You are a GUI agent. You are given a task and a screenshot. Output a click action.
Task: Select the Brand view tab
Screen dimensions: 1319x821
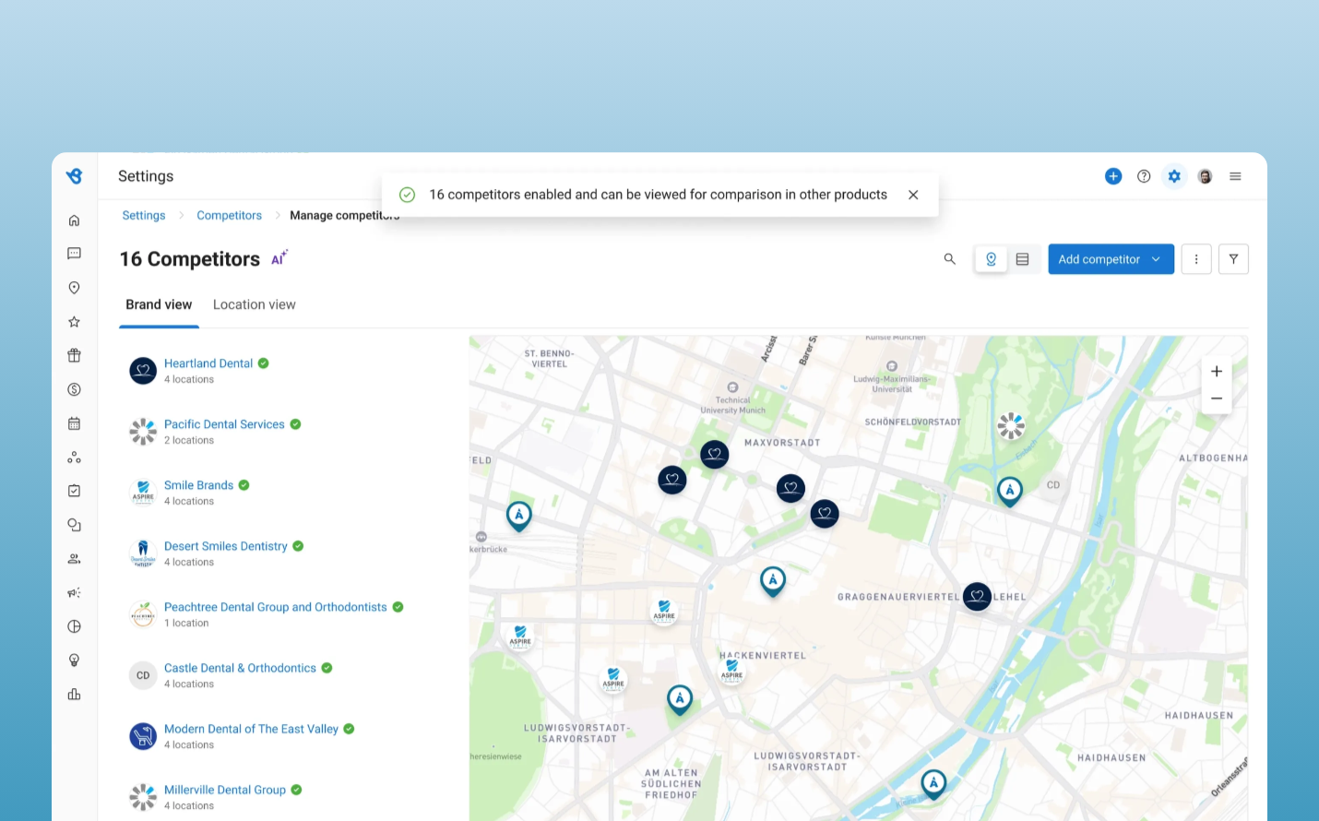click(159, 304)
